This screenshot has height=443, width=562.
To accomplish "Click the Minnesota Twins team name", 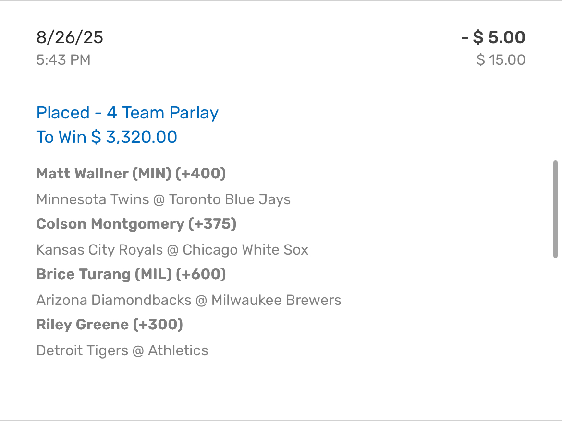I will pyautogui.click(x=92, y=199).
